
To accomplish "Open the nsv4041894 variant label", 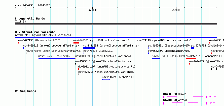I will tap(111, 45).
